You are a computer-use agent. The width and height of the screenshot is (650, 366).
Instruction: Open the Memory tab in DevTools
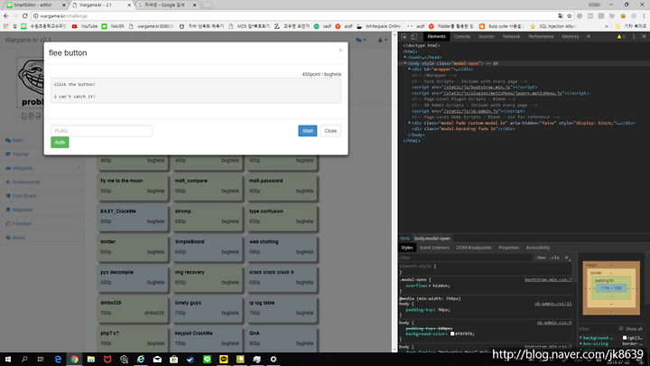pyautogui.click(x=570, y=36)
